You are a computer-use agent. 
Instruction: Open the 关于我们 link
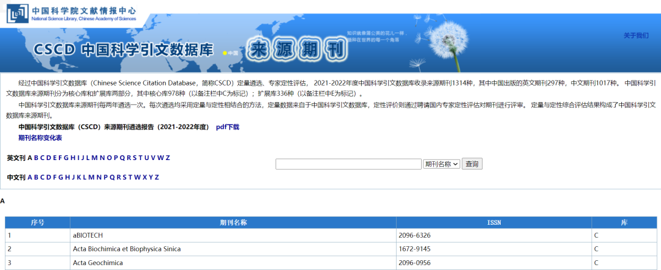tap(636, 36)
